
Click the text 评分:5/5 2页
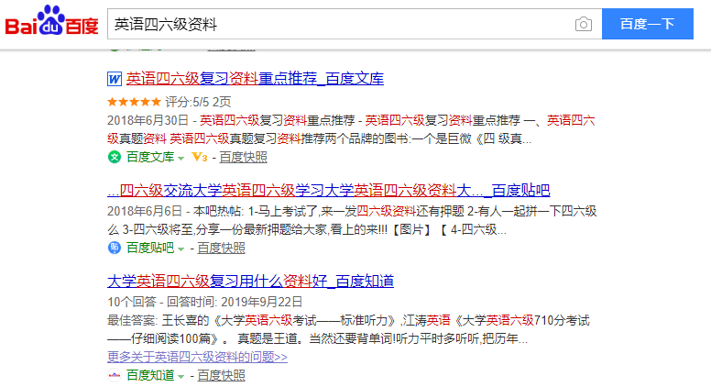click(x=198, y=102)
